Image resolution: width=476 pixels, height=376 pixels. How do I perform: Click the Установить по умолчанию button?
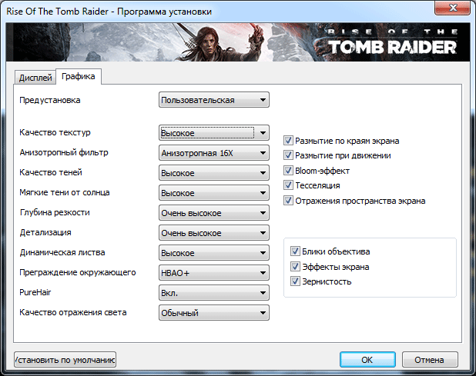pos(65,360)
